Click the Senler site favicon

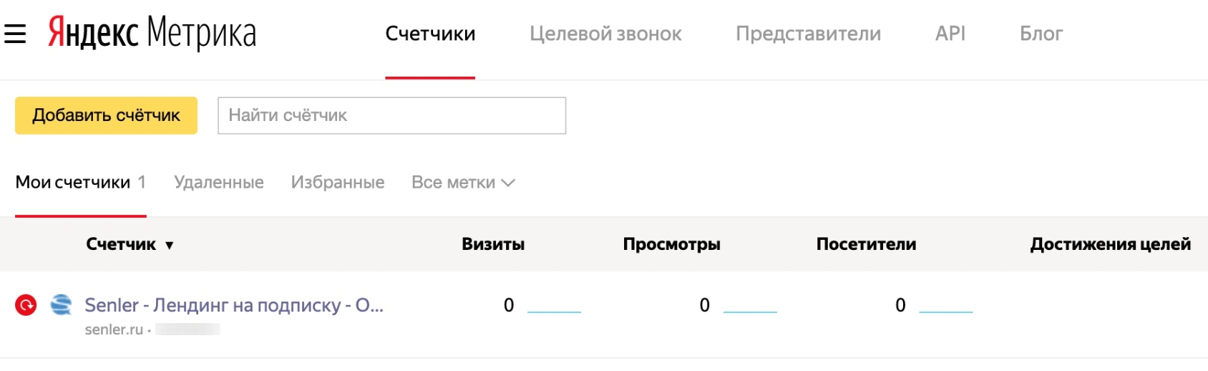(x=62, y=305)
